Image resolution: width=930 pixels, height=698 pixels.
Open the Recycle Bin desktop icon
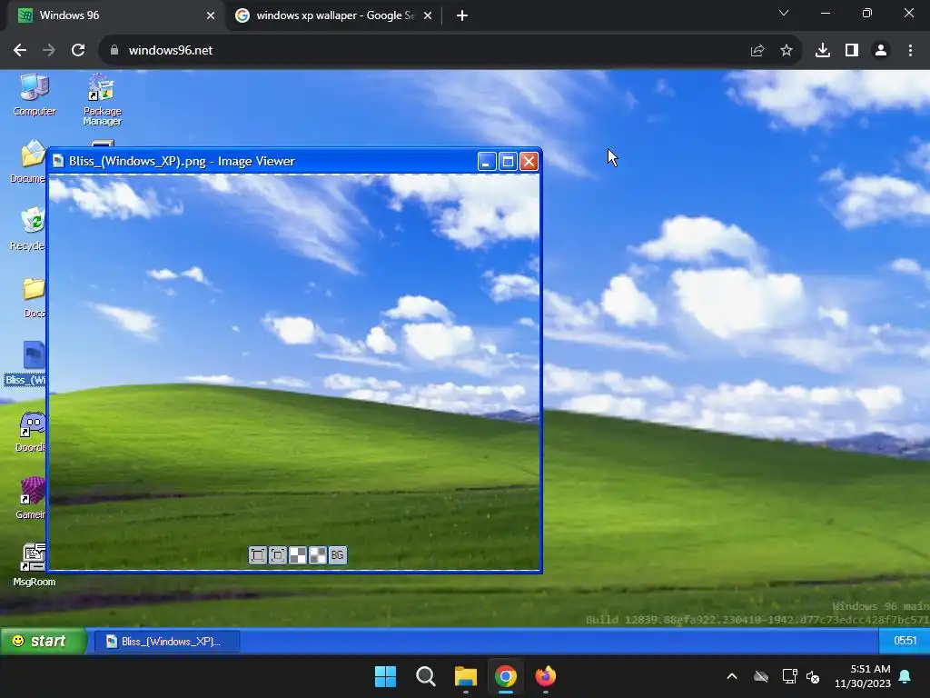[x=28, y=229]
